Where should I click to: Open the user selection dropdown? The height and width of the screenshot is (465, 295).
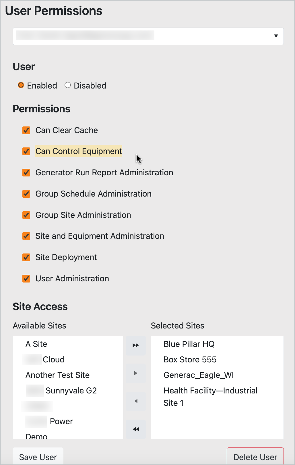pos(148,36)
